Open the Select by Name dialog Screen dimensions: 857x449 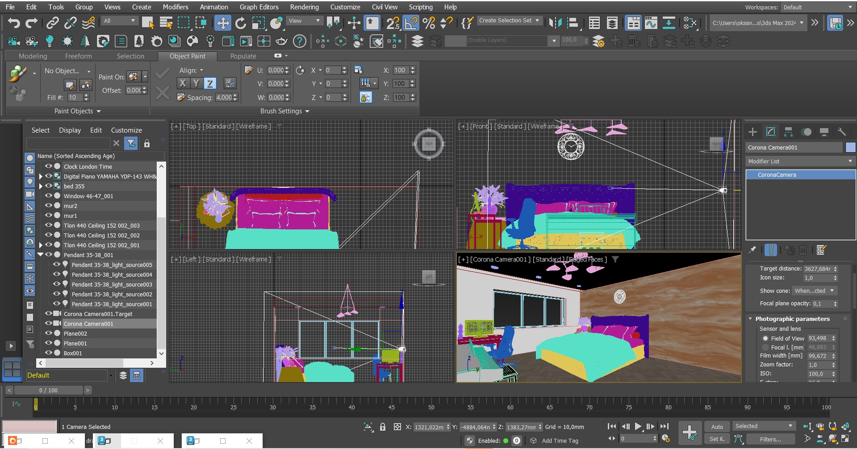point(166,23)
